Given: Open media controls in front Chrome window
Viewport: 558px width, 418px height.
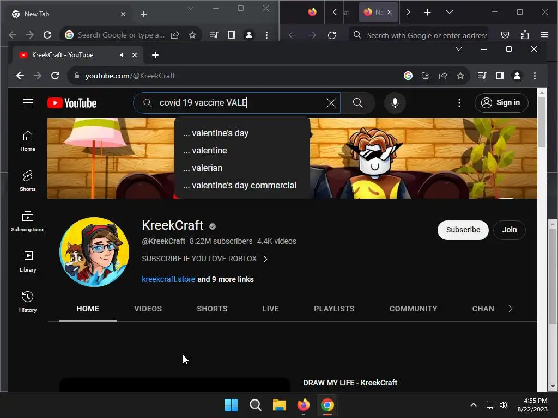Looking at the screenshot, I should pos(482,76).
